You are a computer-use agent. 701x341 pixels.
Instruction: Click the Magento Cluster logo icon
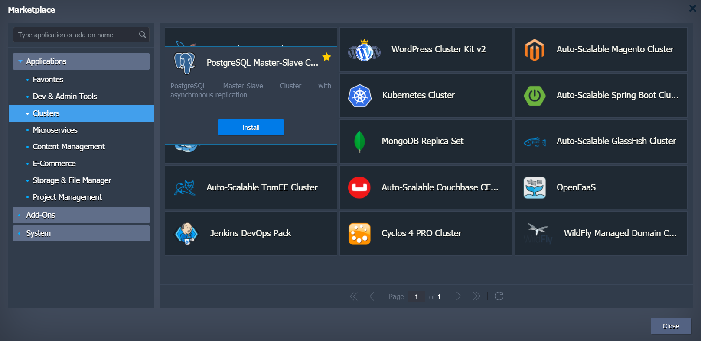click(x=535, y=50)
